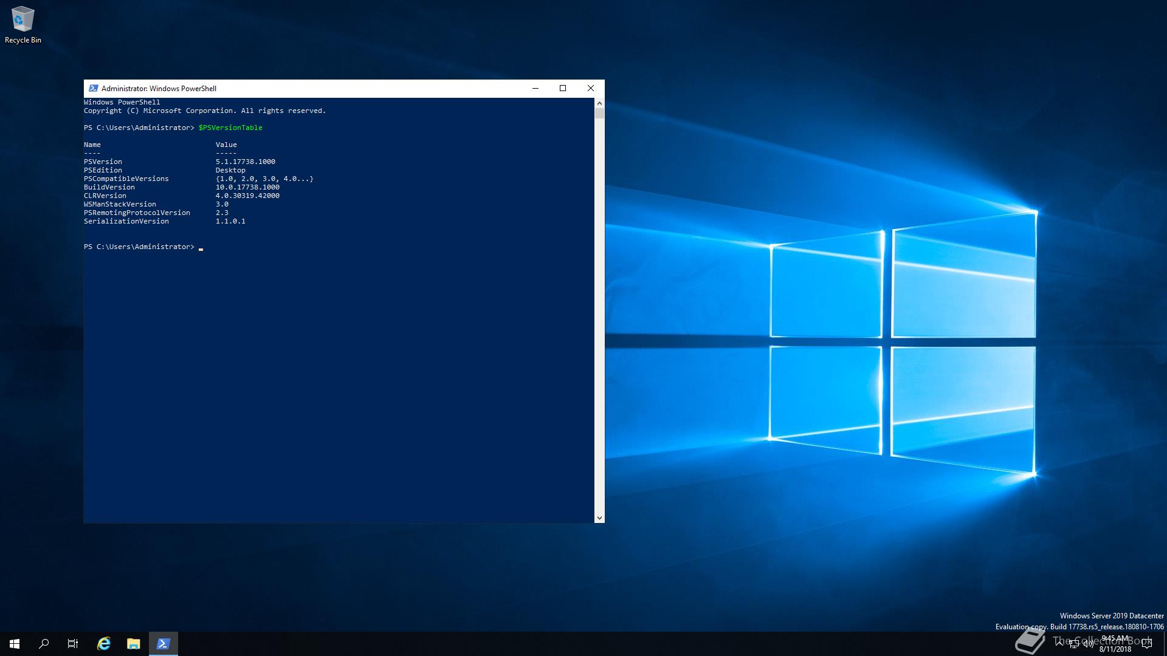Click the Copyright Microsoft Corporation line
This screenshot has width=1167, height=656.
205,111
